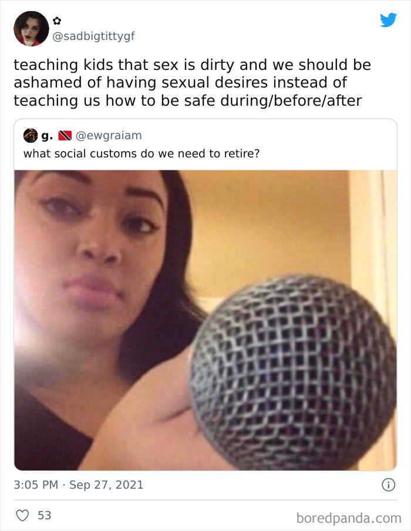Screen dimensions: 411x531
Task: Open the tweet author's profile picture
Action: pyautogui.click(x=31, y=28)
